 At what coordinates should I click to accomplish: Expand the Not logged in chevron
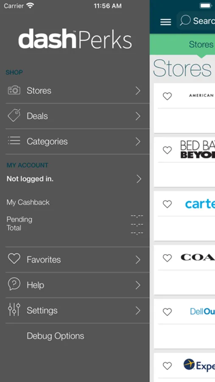(x=139, y=179)
